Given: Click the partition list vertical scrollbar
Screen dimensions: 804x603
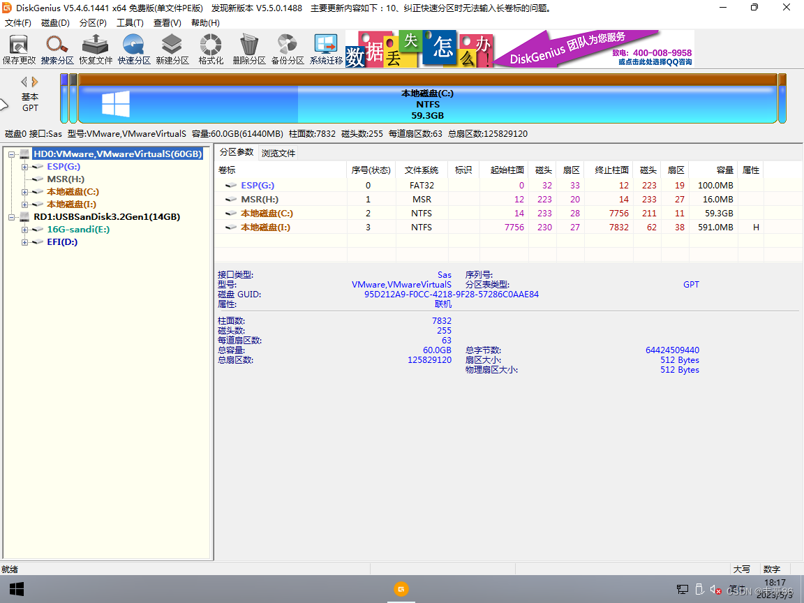Looking at the screenshot, I should pyautogui.click(x=799, y=209).
